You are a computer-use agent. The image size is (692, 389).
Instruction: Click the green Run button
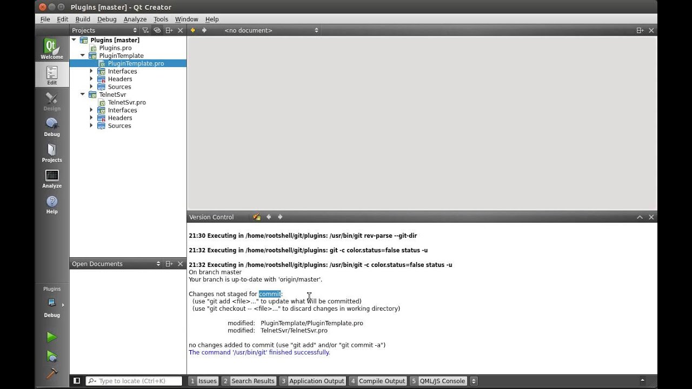(x=52, y=337)
